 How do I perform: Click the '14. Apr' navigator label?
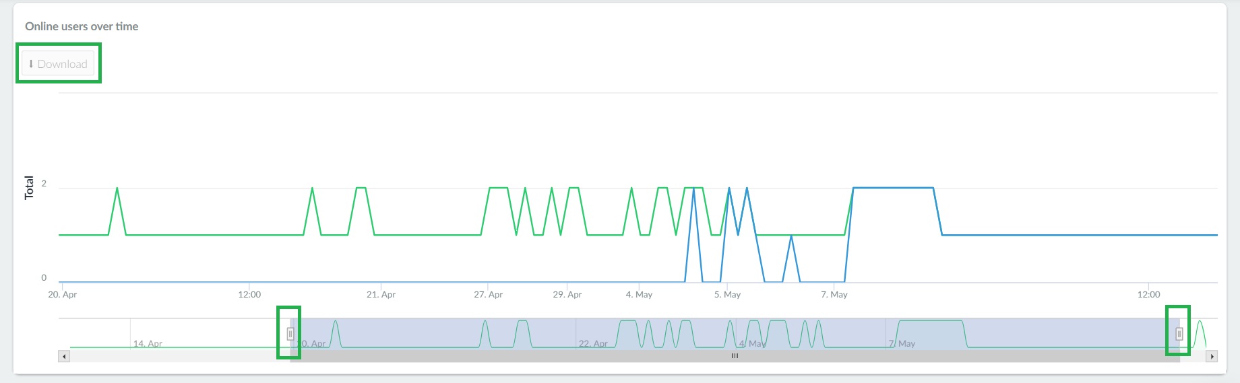click(x=148, y=343)
